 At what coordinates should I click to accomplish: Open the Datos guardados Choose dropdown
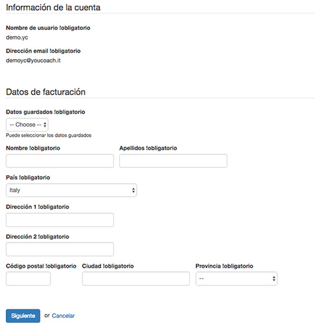click(27, 125)
